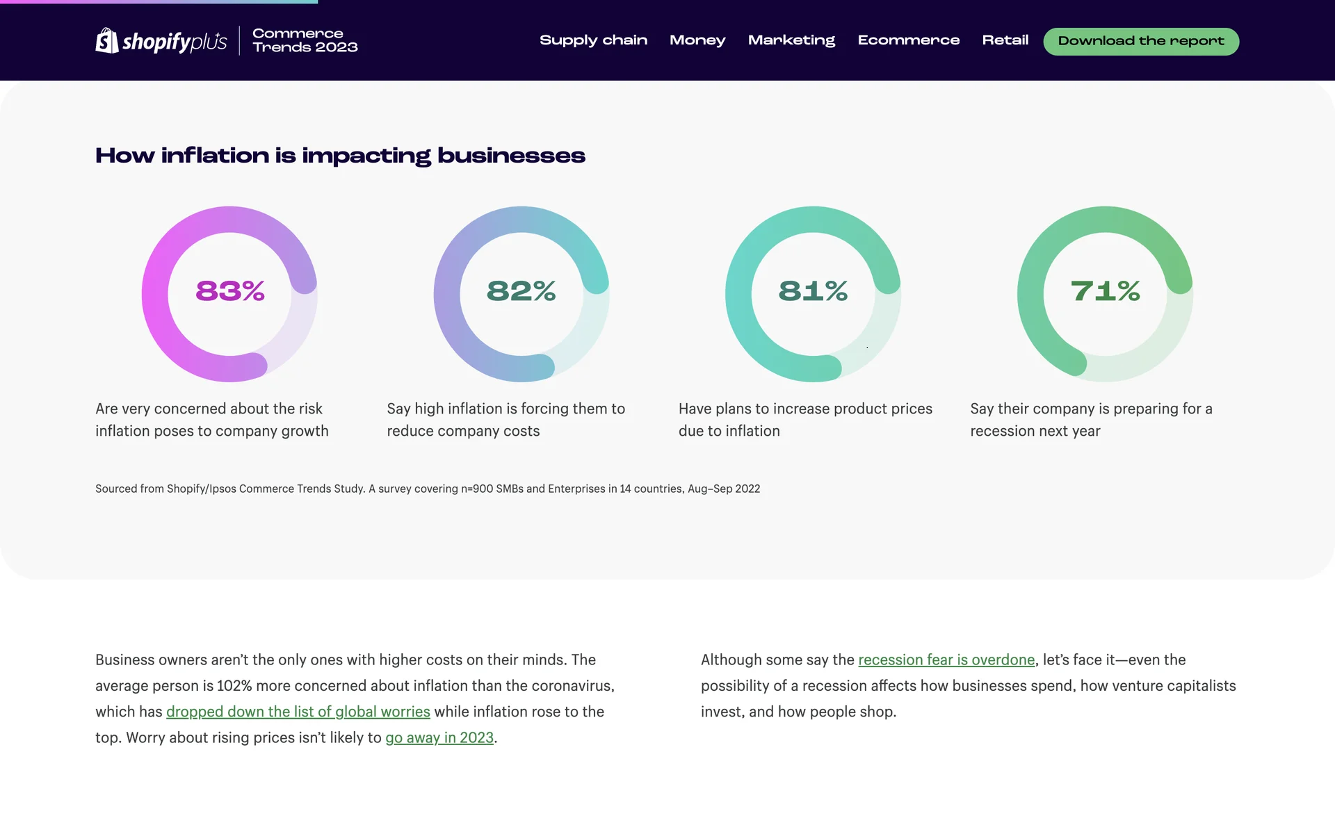Click the 82% purple-blue donut chart

(x=521, y=293)
